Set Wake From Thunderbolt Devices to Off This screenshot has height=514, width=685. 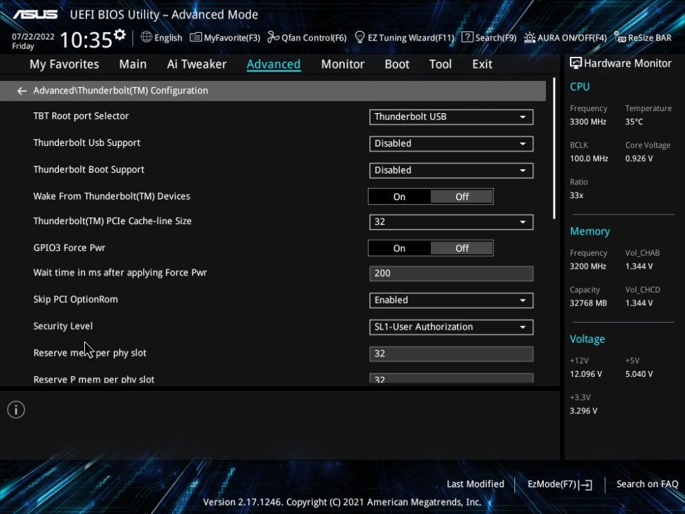coord(462,197)
